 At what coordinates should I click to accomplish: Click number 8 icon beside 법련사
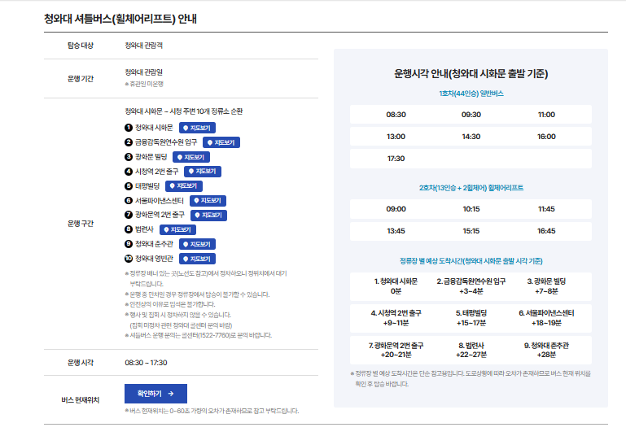(x=129, y=229)
